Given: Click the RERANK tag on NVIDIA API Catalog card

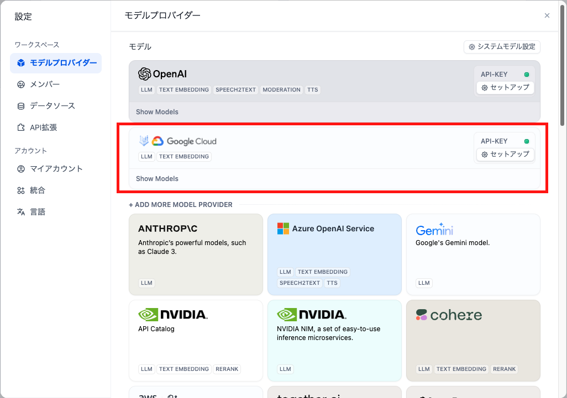Looking at the screenshot, I should 227,369.
